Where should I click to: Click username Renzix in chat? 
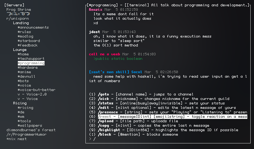coord(95,10)
